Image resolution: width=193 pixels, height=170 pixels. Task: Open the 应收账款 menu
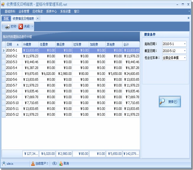[x=38, y=12]
